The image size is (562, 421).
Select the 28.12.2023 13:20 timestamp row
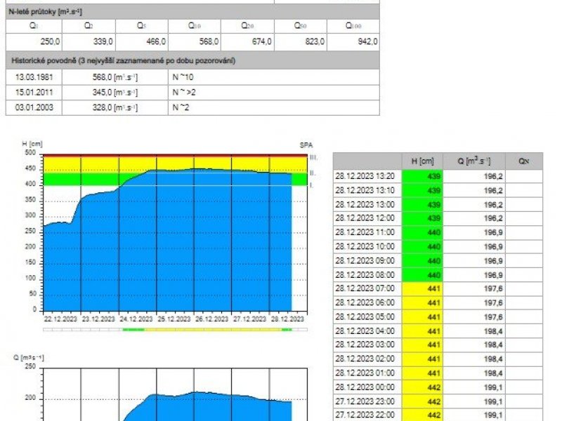[367, 176]
